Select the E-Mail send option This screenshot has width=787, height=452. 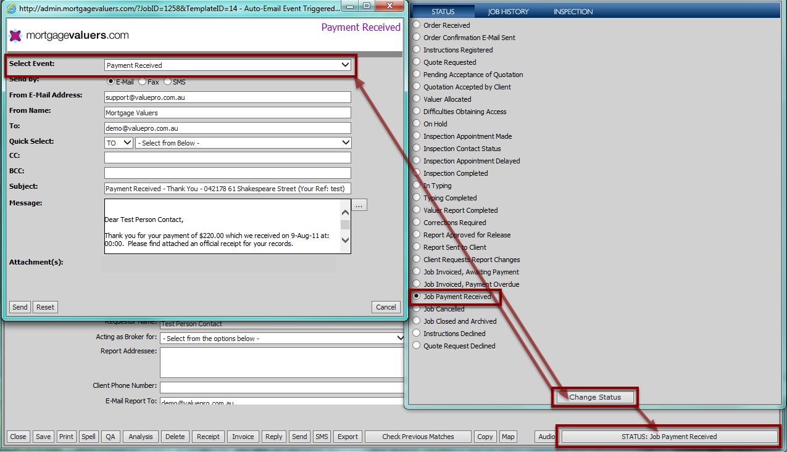(x=111, y=81)
